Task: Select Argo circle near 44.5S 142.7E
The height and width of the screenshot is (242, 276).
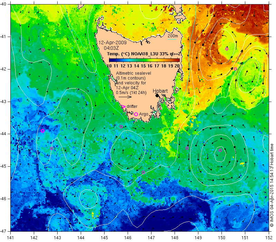Action: click(x=51, y=149)
